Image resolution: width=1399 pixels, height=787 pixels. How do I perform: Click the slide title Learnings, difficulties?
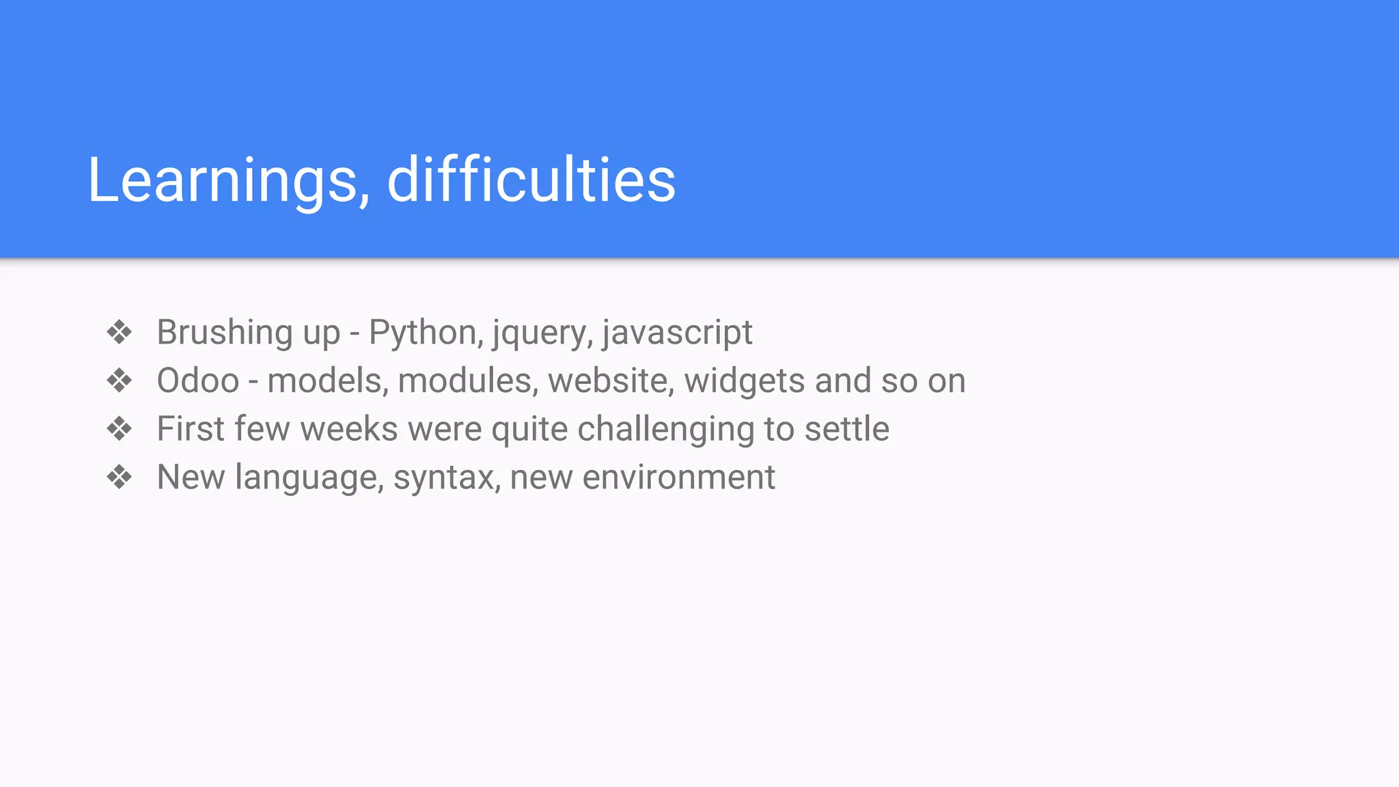tap(382, 180)
